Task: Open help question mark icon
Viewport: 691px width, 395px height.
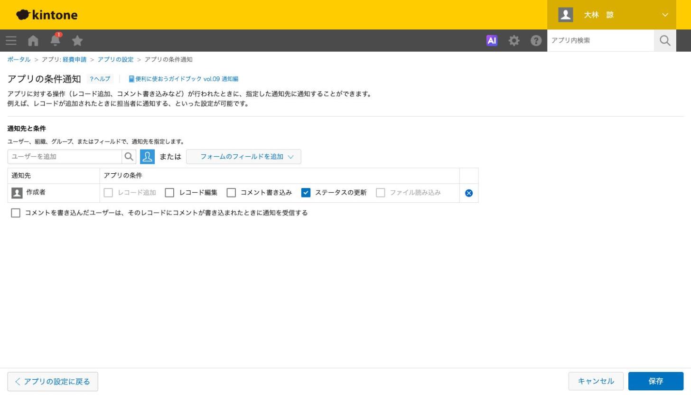Action: pyautogui.click(x=536, y=41)
